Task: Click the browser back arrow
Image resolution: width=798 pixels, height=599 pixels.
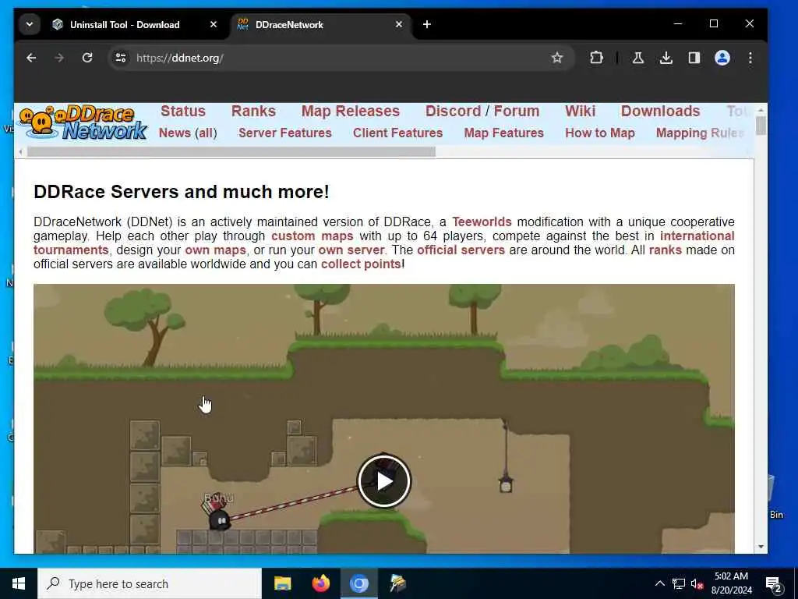Action: pos(31,58)
